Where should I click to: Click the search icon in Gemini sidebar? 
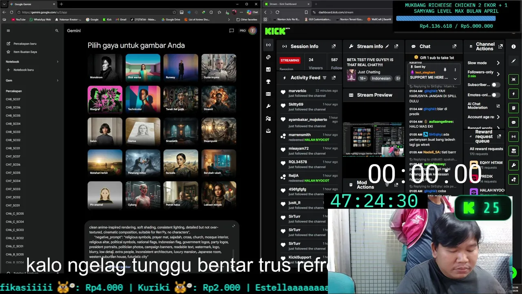click(x=57, y=31)
